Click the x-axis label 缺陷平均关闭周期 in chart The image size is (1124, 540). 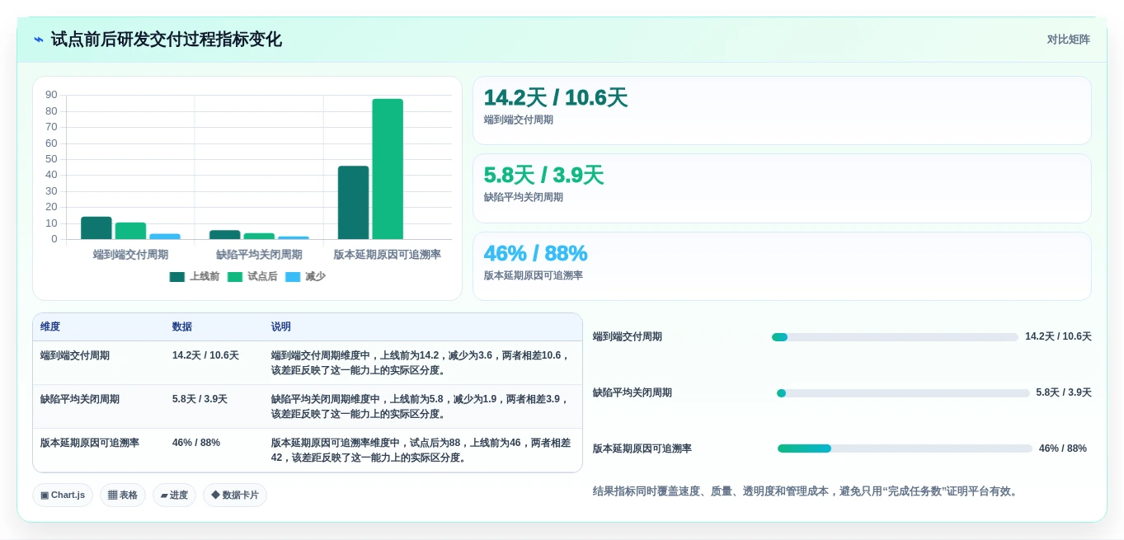(259, 255)
